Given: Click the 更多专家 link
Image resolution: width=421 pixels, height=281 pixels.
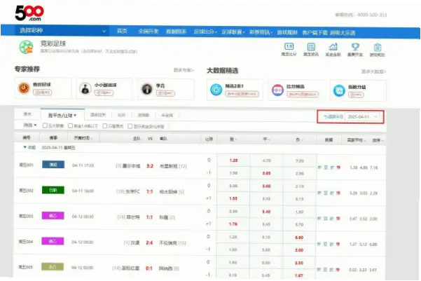Looking at the screenshot, I should coord(184,70).
